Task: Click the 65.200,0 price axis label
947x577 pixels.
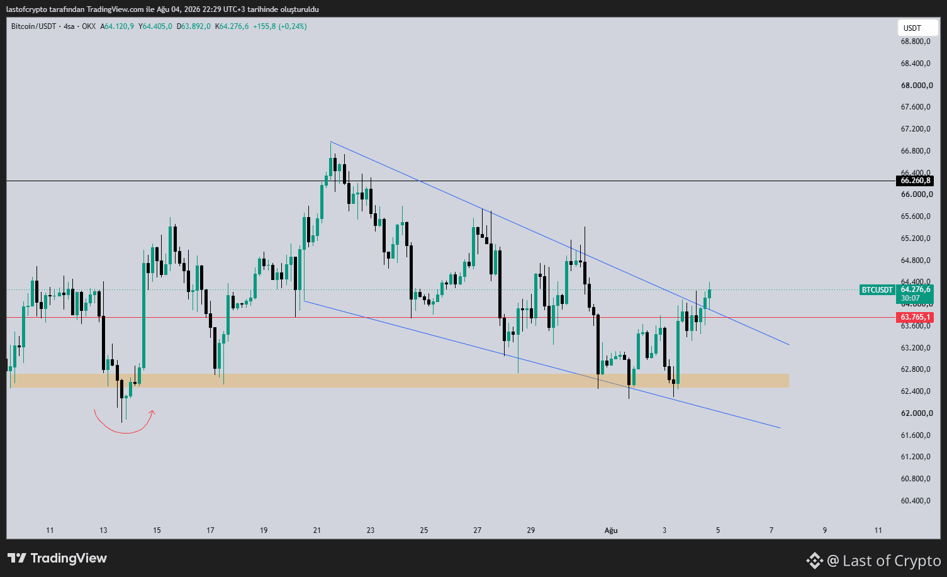Action: 916,238
